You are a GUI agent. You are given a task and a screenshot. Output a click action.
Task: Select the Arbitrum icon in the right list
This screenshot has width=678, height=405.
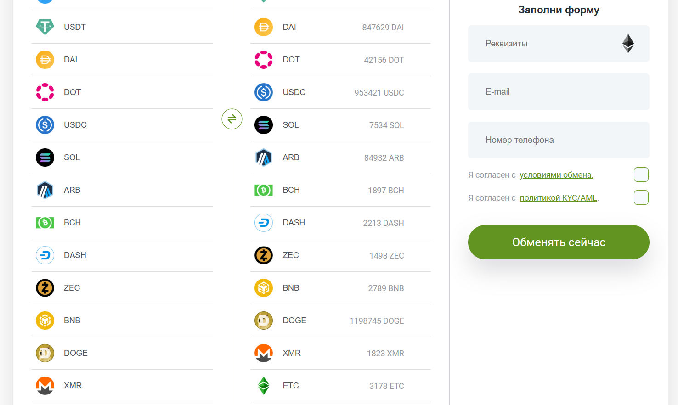click(x=264, y=157)
